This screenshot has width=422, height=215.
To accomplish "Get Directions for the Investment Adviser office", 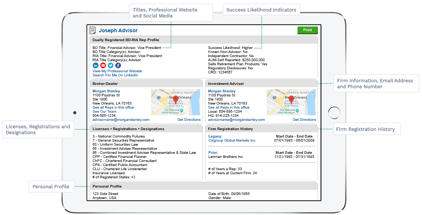I will [x=304, y=120].
